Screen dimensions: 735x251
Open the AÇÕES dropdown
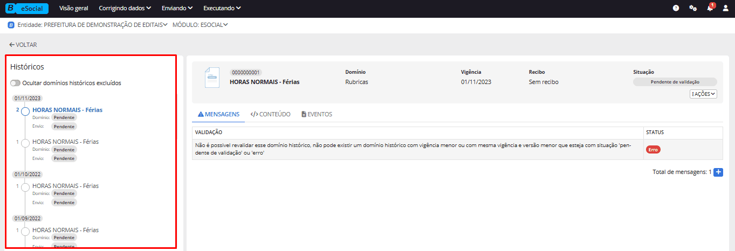[x=703, y=94]
